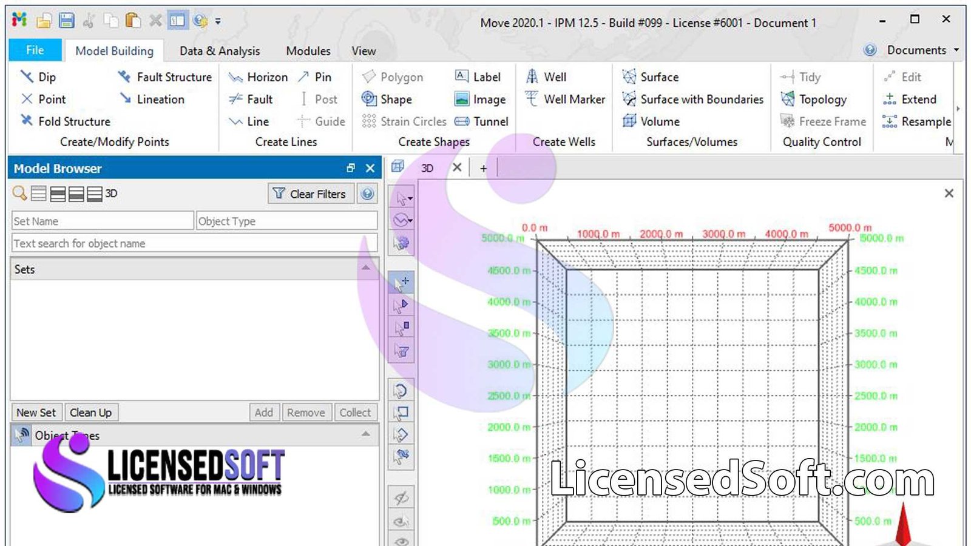Click the text search for object name field
The image size is (971, 546).
[194, 243]
